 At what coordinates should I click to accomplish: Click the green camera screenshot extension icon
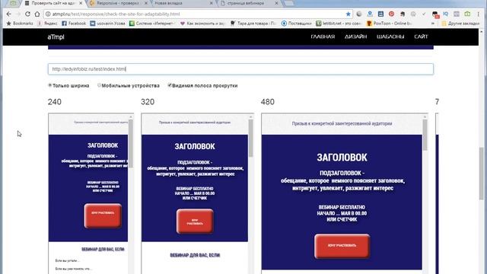467,14
